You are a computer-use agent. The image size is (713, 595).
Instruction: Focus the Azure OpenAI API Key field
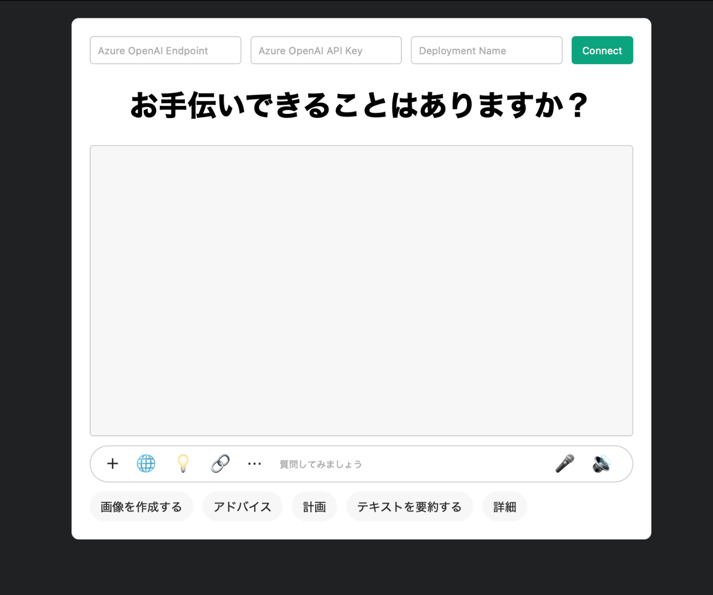(326, 50)
